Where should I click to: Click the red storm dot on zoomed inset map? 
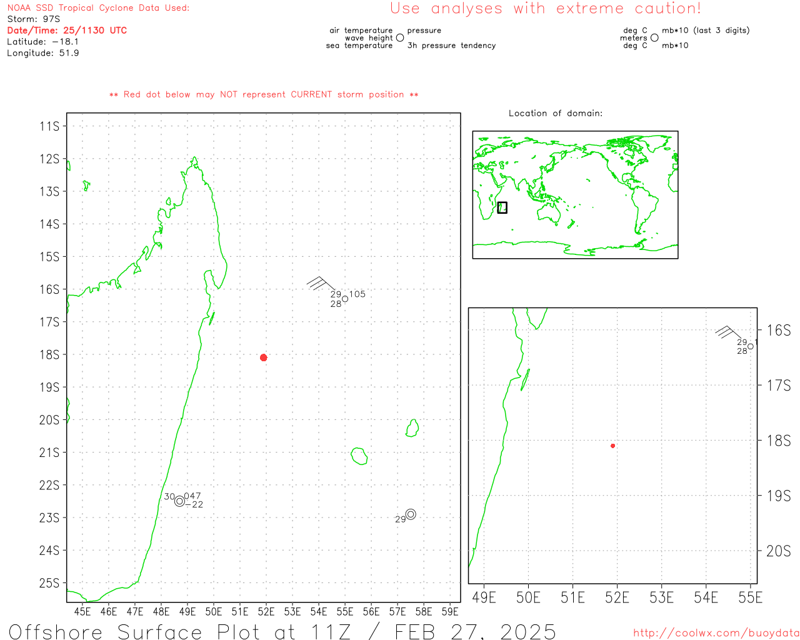[612, 446]
